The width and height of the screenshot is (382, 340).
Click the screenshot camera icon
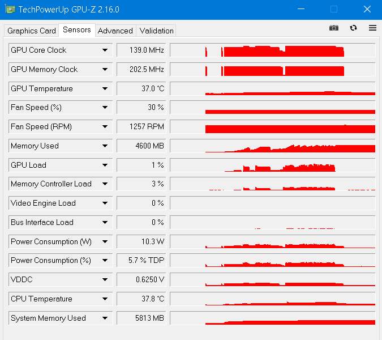point(334,28)
